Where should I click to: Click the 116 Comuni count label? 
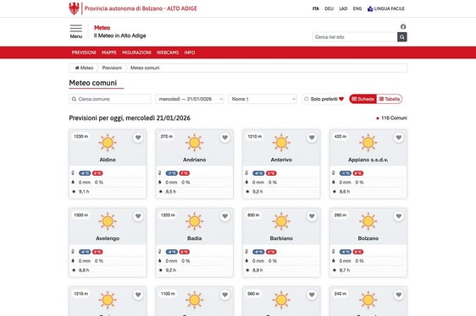(394, 118)
